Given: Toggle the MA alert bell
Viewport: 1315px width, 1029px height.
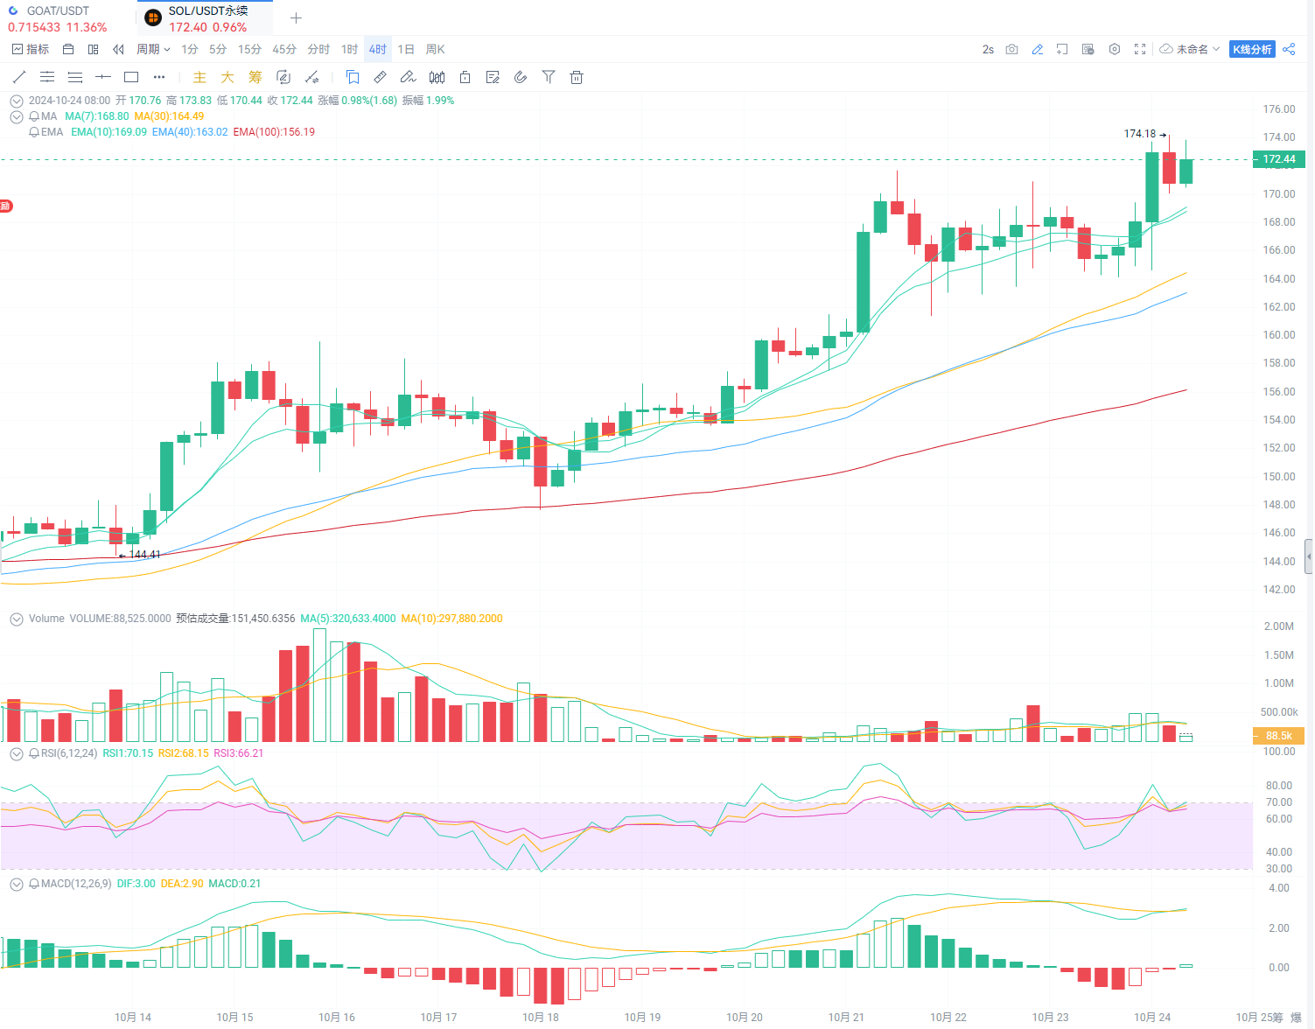Looking at the screenshot, I should 34,116.
